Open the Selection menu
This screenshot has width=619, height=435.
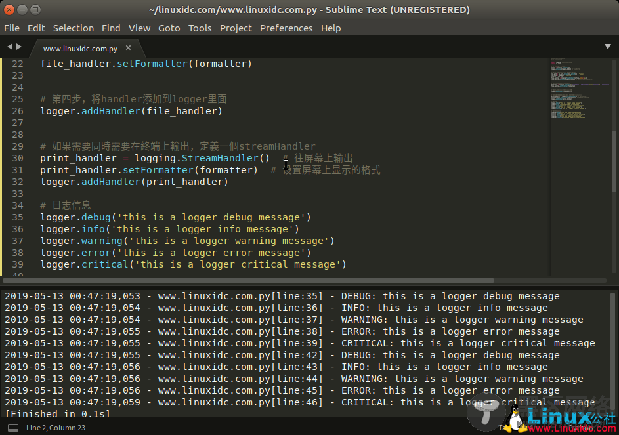point(74,28)
